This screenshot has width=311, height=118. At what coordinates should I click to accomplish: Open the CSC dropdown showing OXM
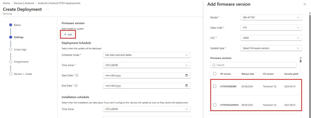pyautogui.click(x=271, y=38)
